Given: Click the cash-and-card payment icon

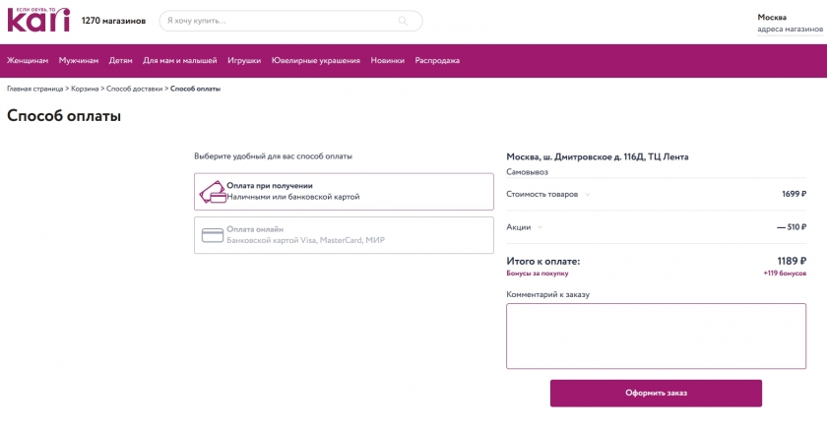Looking at the screenshot, I should coord(213,192).
